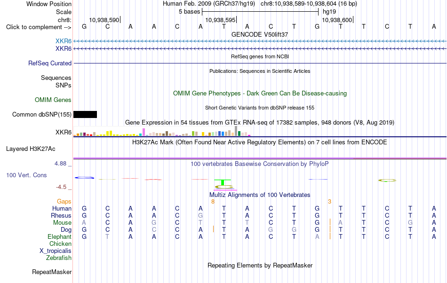Click the hg19 label beside scale bar
Image resolution: width=447 pixels, height=283 pixels.
click(x=329, y=12)
